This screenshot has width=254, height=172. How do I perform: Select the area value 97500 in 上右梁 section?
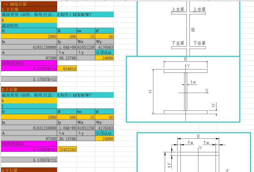pos(28,139)
